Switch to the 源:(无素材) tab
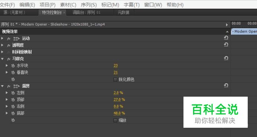 click(x=14, y=13)
